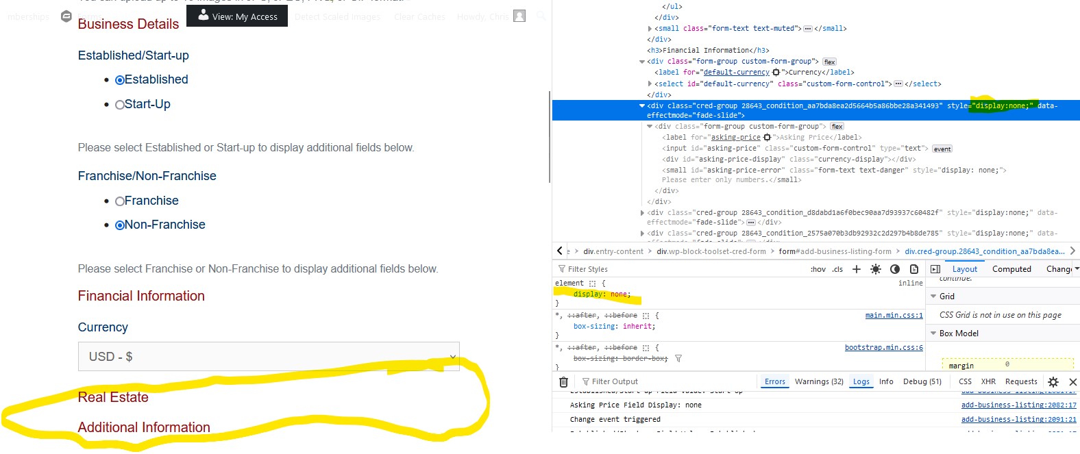
Task: Collapse the Box Model section
Action: coord(933,333)
